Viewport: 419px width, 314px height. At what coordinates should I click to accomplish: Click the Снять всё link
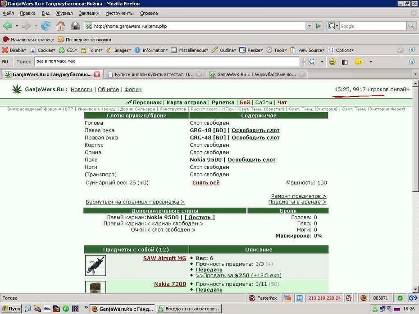coord(206,183)
